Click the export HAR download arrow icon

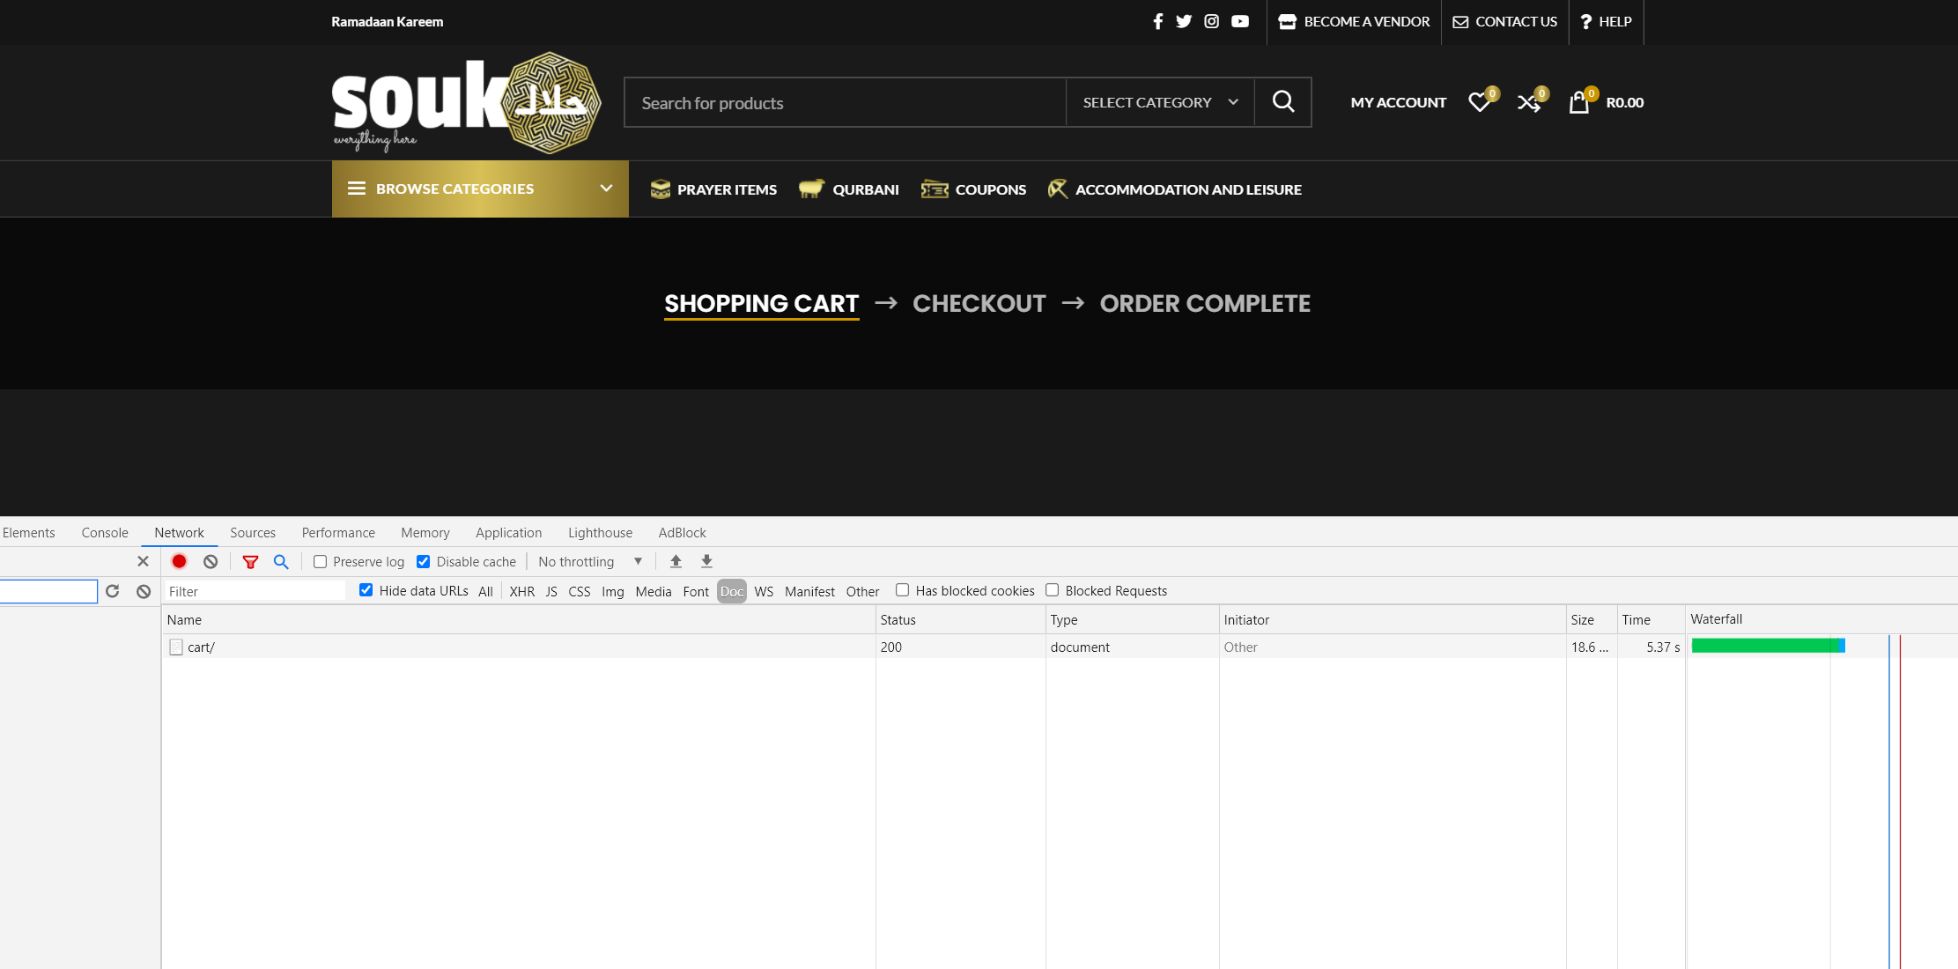pyautogui.click(x=706, y=561)
